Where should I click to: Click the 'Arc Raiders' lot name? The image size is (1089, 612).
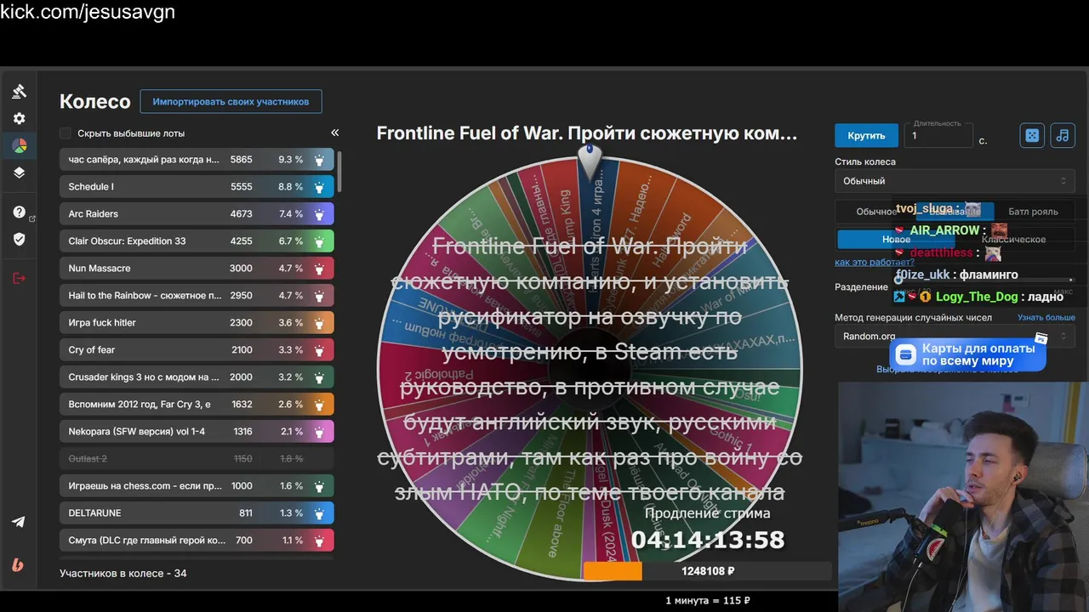point(94,214)
